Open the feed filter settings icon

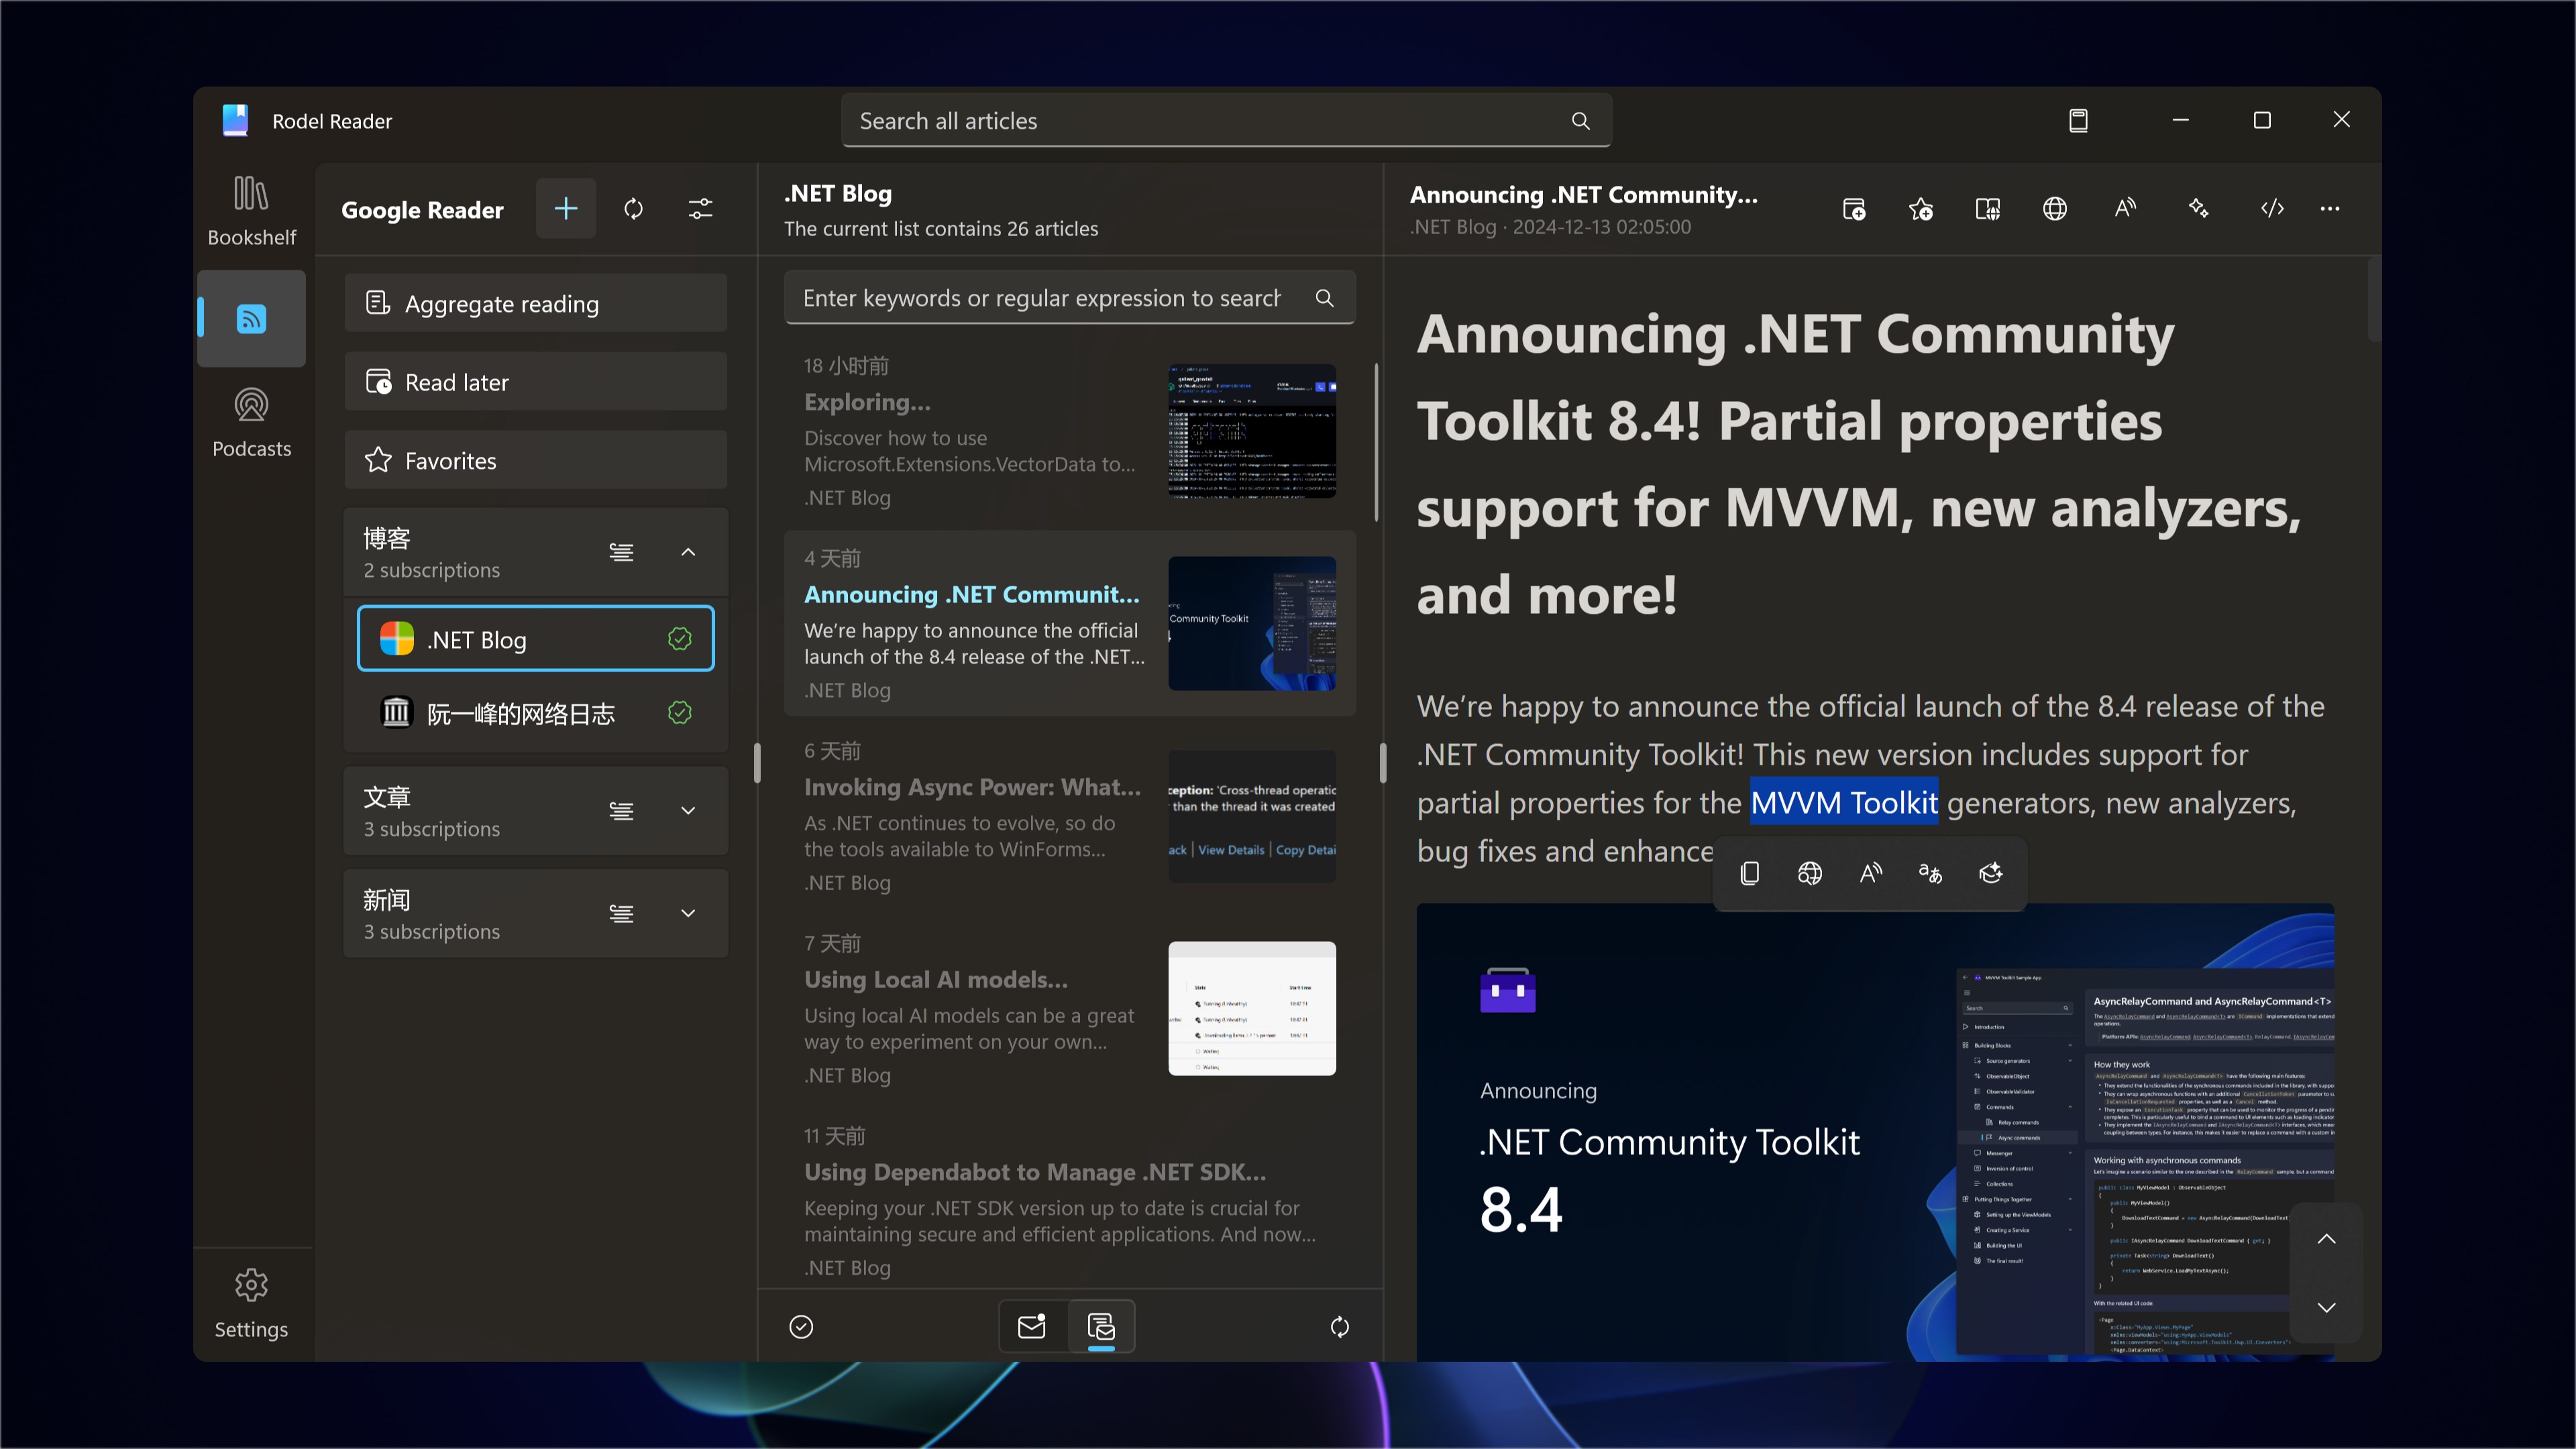[700, 209]
